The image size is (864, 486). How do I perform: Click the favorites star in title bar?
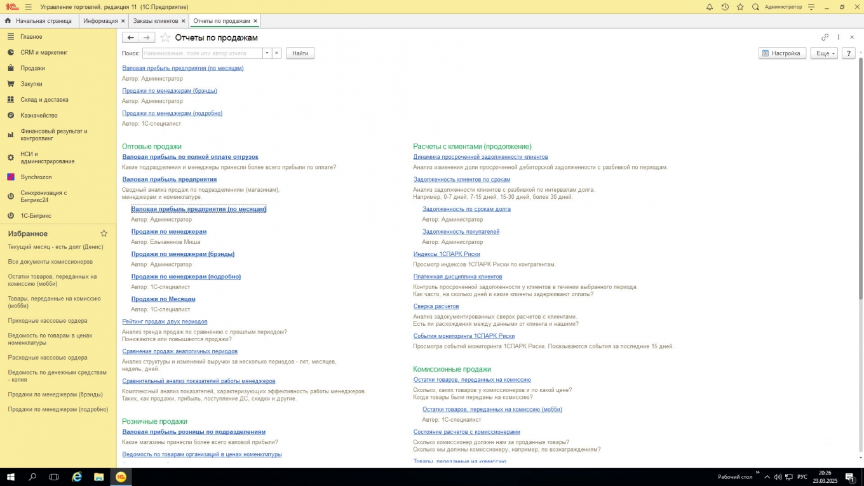tap(740, 7)
